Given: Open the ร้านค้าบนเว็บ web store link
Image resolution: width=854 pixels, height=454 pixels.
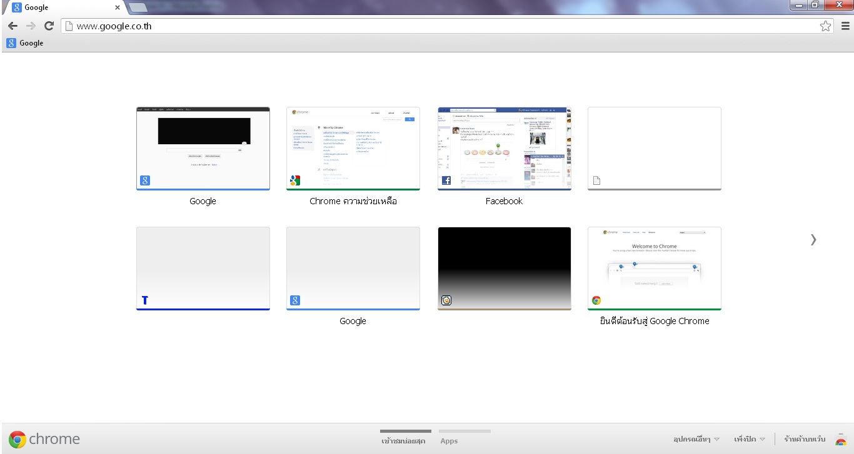Looking at the screenshot, I should pos(805,439).
